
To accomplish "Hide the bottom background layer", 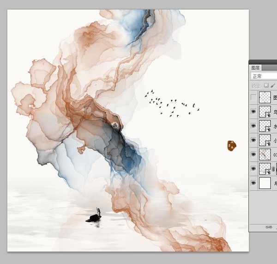I will (253, 183).
